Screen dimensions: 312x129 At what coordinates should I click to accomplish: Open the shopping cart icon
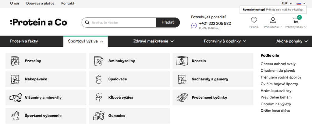click(x=296, y=20)
